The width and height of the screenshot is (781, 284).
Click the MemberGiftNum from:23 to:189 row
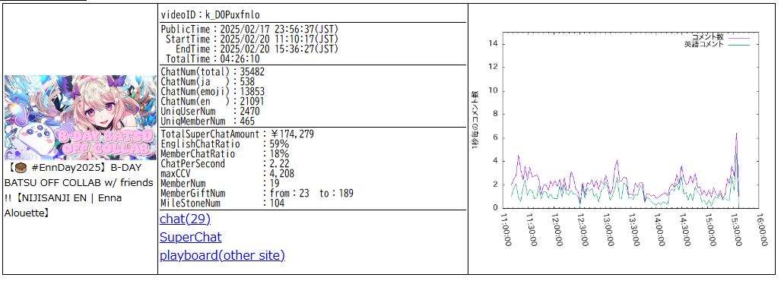(x=257, y=193)
